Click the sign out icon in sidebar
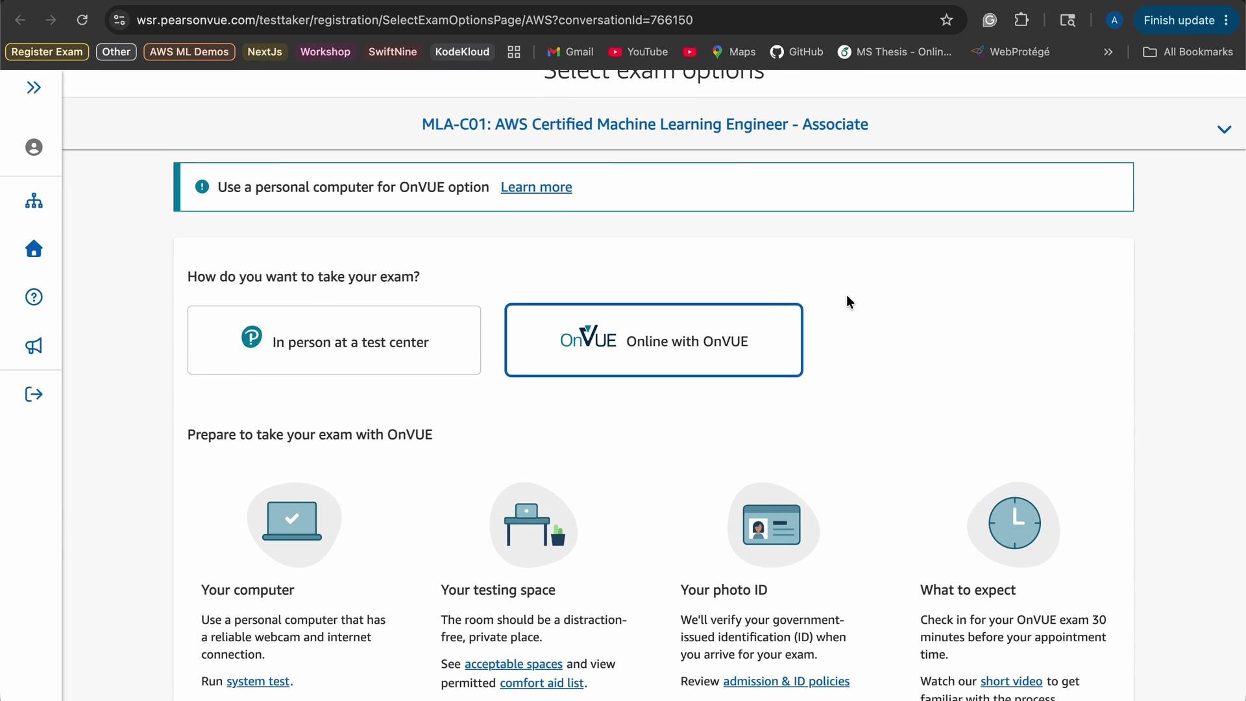This screenshot has height=701, width=1246. [x=34, y=395]
